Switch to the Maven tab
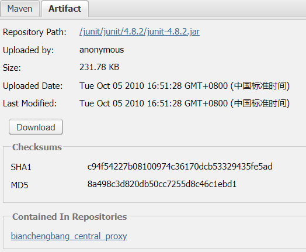This screenshot has height=252, width=306. (20, 9)
